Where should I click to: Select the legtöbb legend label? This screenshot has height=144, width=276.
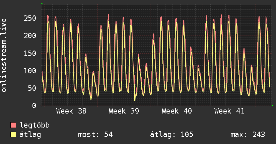tap(34, 125)
